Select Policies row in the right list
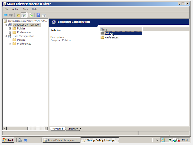 121,34
